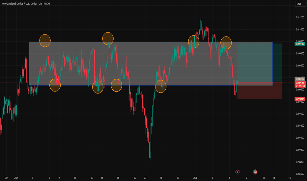Screen dimensions: 307x181
Task: Click the 0.59600 price axis label
Action: click(x=300, y=114)
